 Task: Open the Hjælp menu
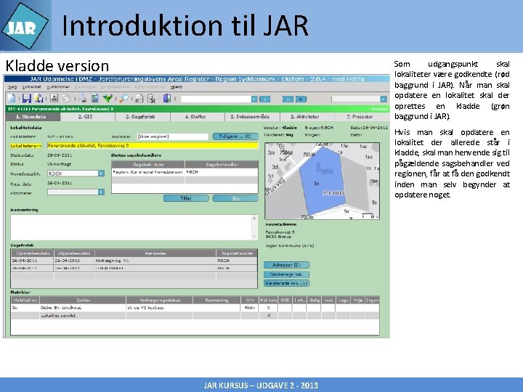click(x=176, y=86)
